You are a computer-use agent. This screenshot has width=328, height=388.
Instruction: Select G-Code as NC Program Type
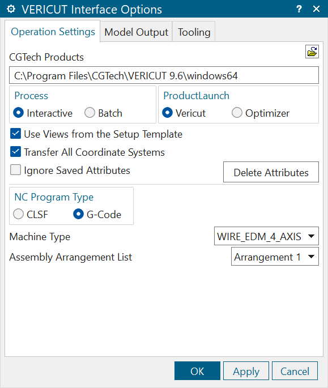97,214
